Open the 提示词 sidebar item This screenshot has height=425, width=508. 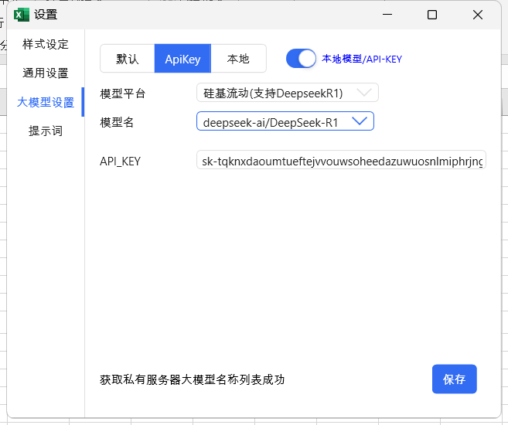[x=46, y=131]
